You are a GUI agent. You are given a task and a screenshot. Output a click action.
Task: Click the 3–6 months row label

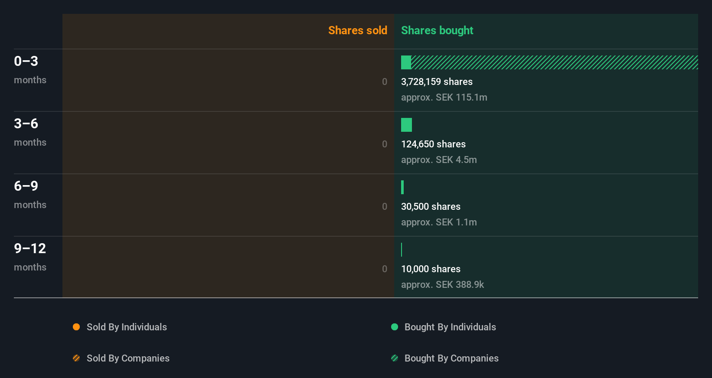coord(30,132)
